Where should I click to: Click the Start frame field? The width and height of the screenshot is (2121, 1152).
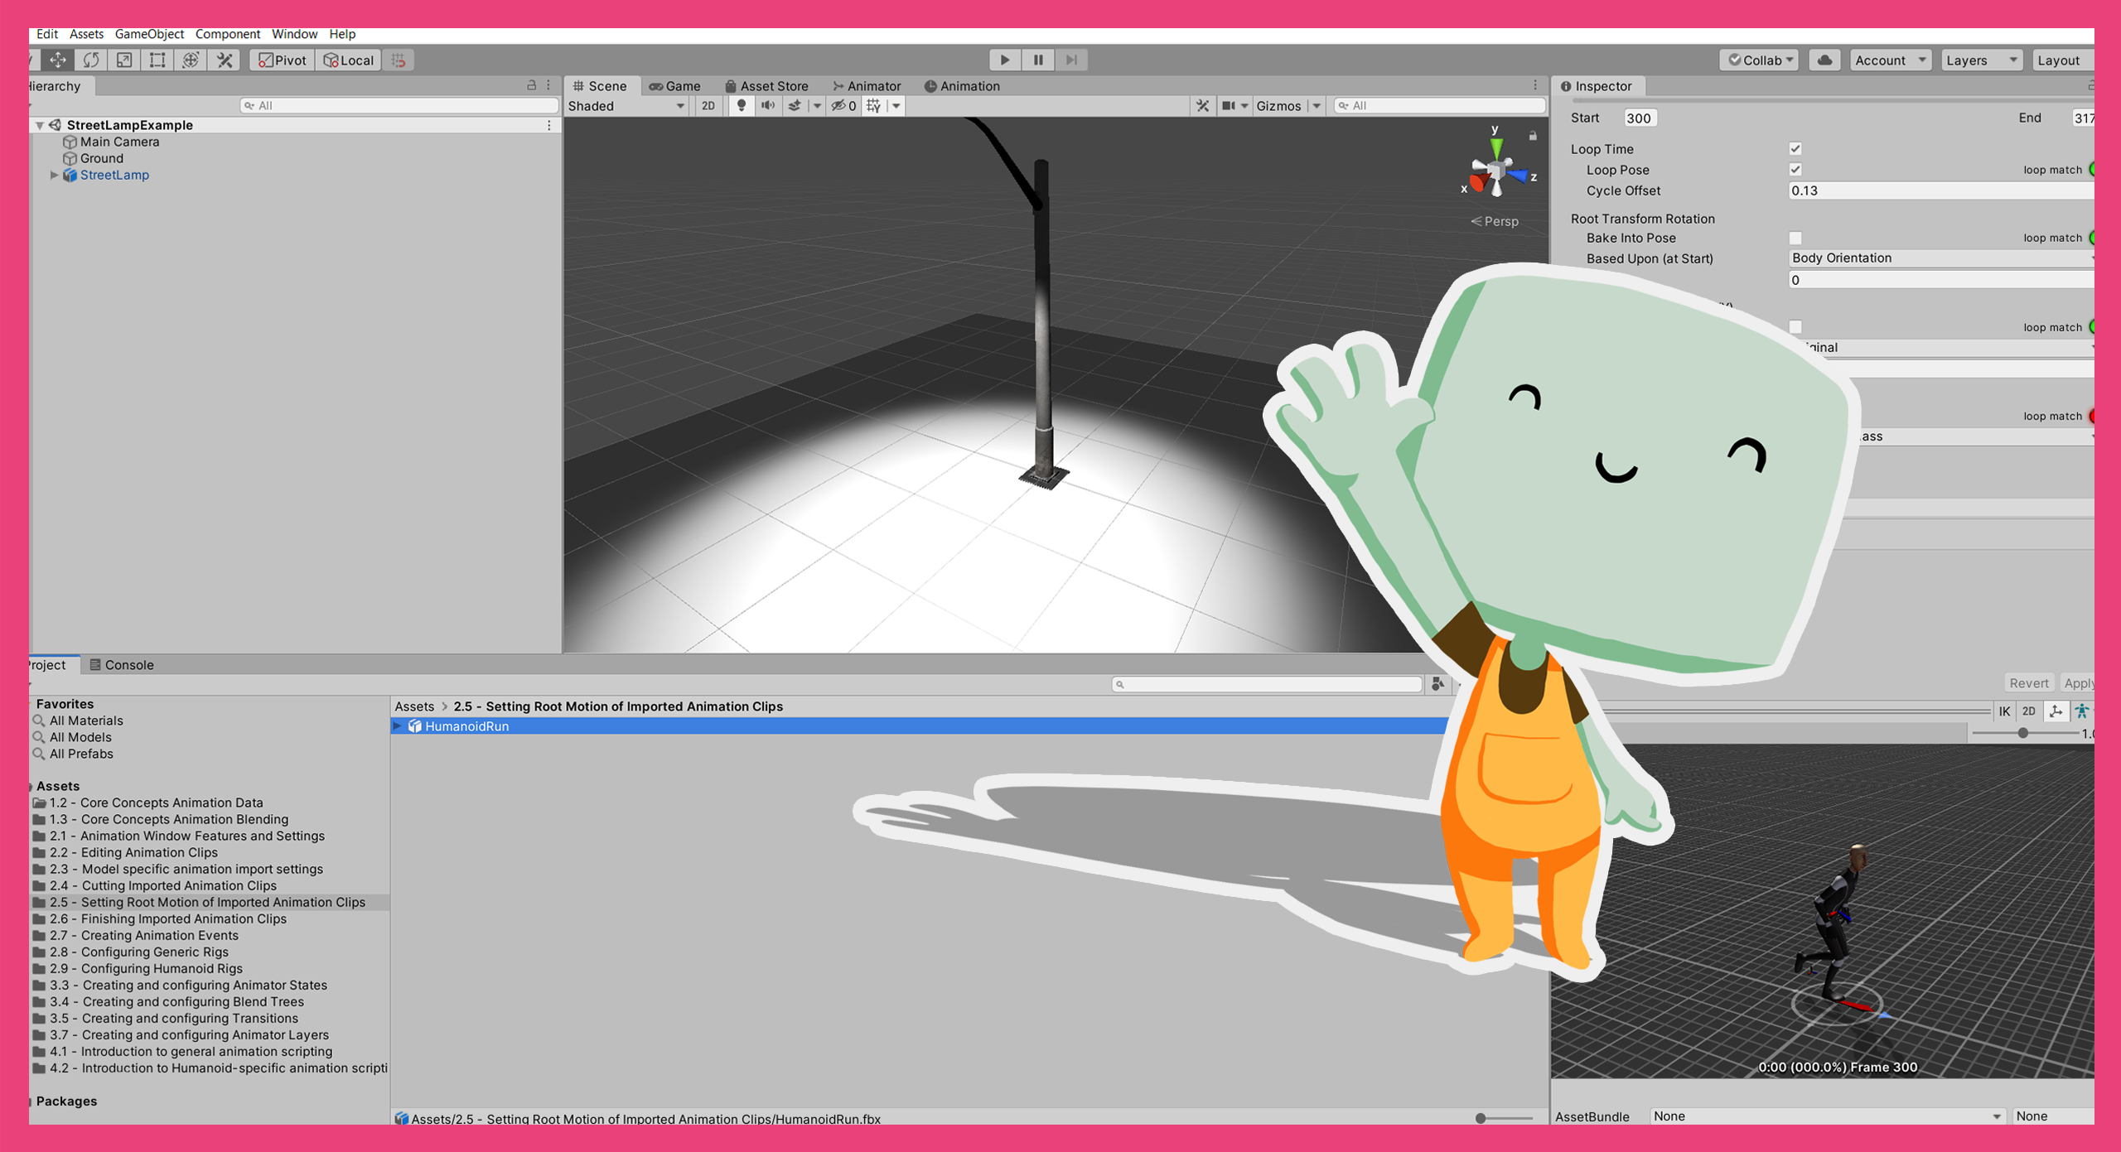click(x=1640, y=118)
